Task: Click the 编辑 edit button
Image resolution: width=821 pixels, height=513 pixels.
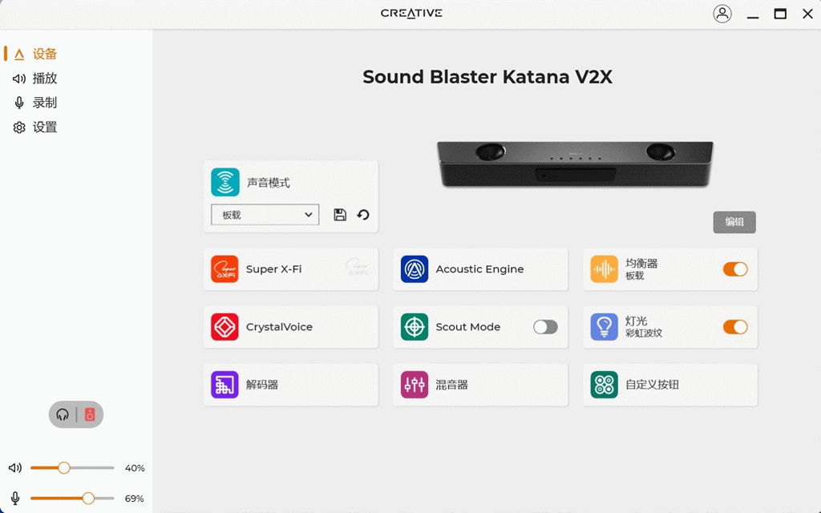Action: 734,222
